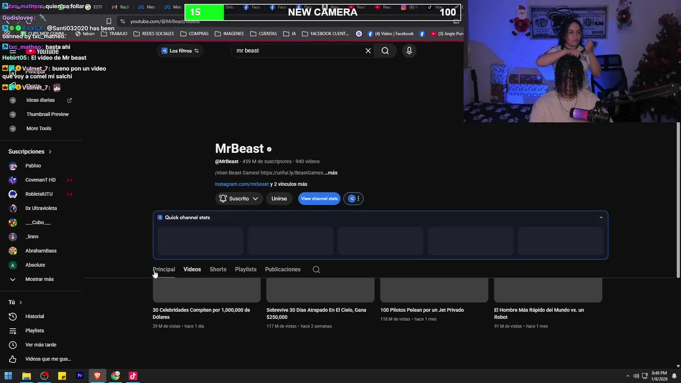Open the FACEBOOK CUENT... bookmarks folder
Image resolution: width=681 pixels, height=383 pixels.
click(325, 34)
